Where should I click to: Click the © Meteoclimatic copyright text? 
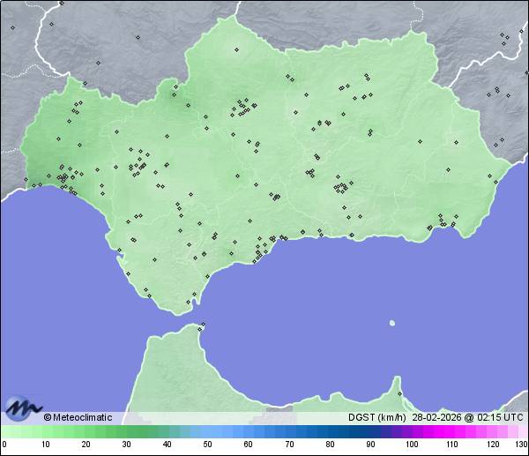[78, 417]
